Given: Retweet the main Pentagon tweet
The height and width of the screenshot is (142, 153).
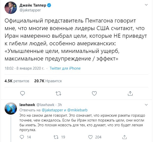Looking at the screenshot, I should coord(58,93).
